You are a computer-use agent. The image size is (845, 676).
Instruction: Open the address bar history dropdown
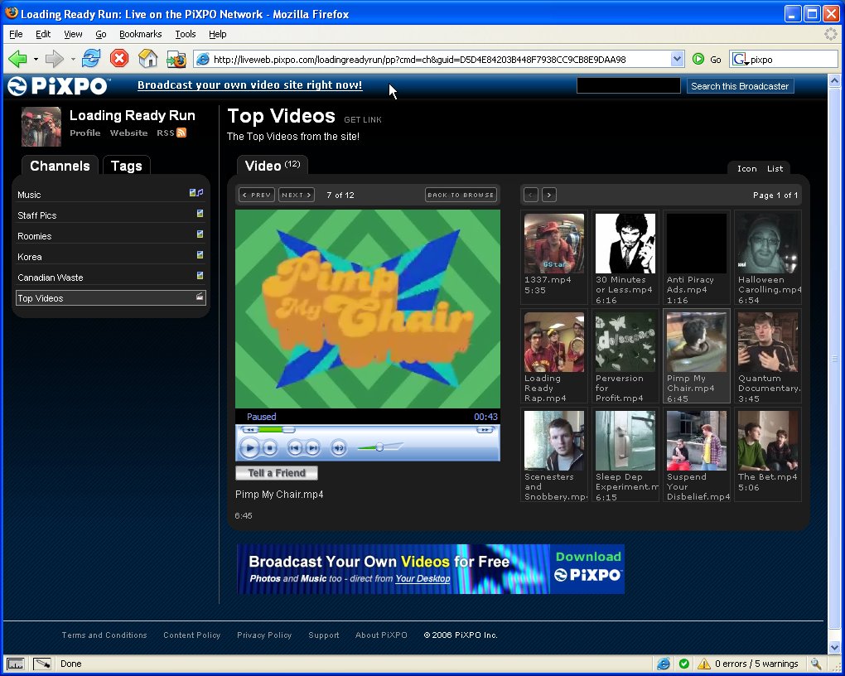click(678, 60)
